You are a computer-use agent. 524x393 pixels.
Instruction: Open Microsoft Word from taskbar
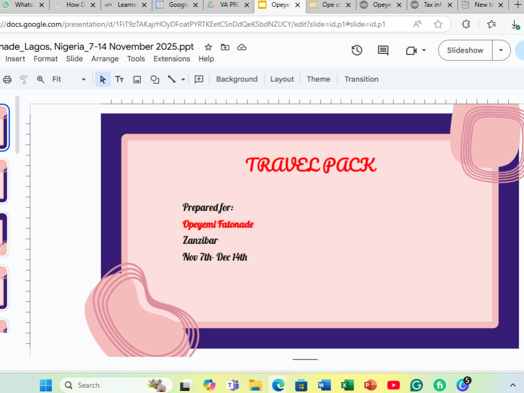coord(324,385)
